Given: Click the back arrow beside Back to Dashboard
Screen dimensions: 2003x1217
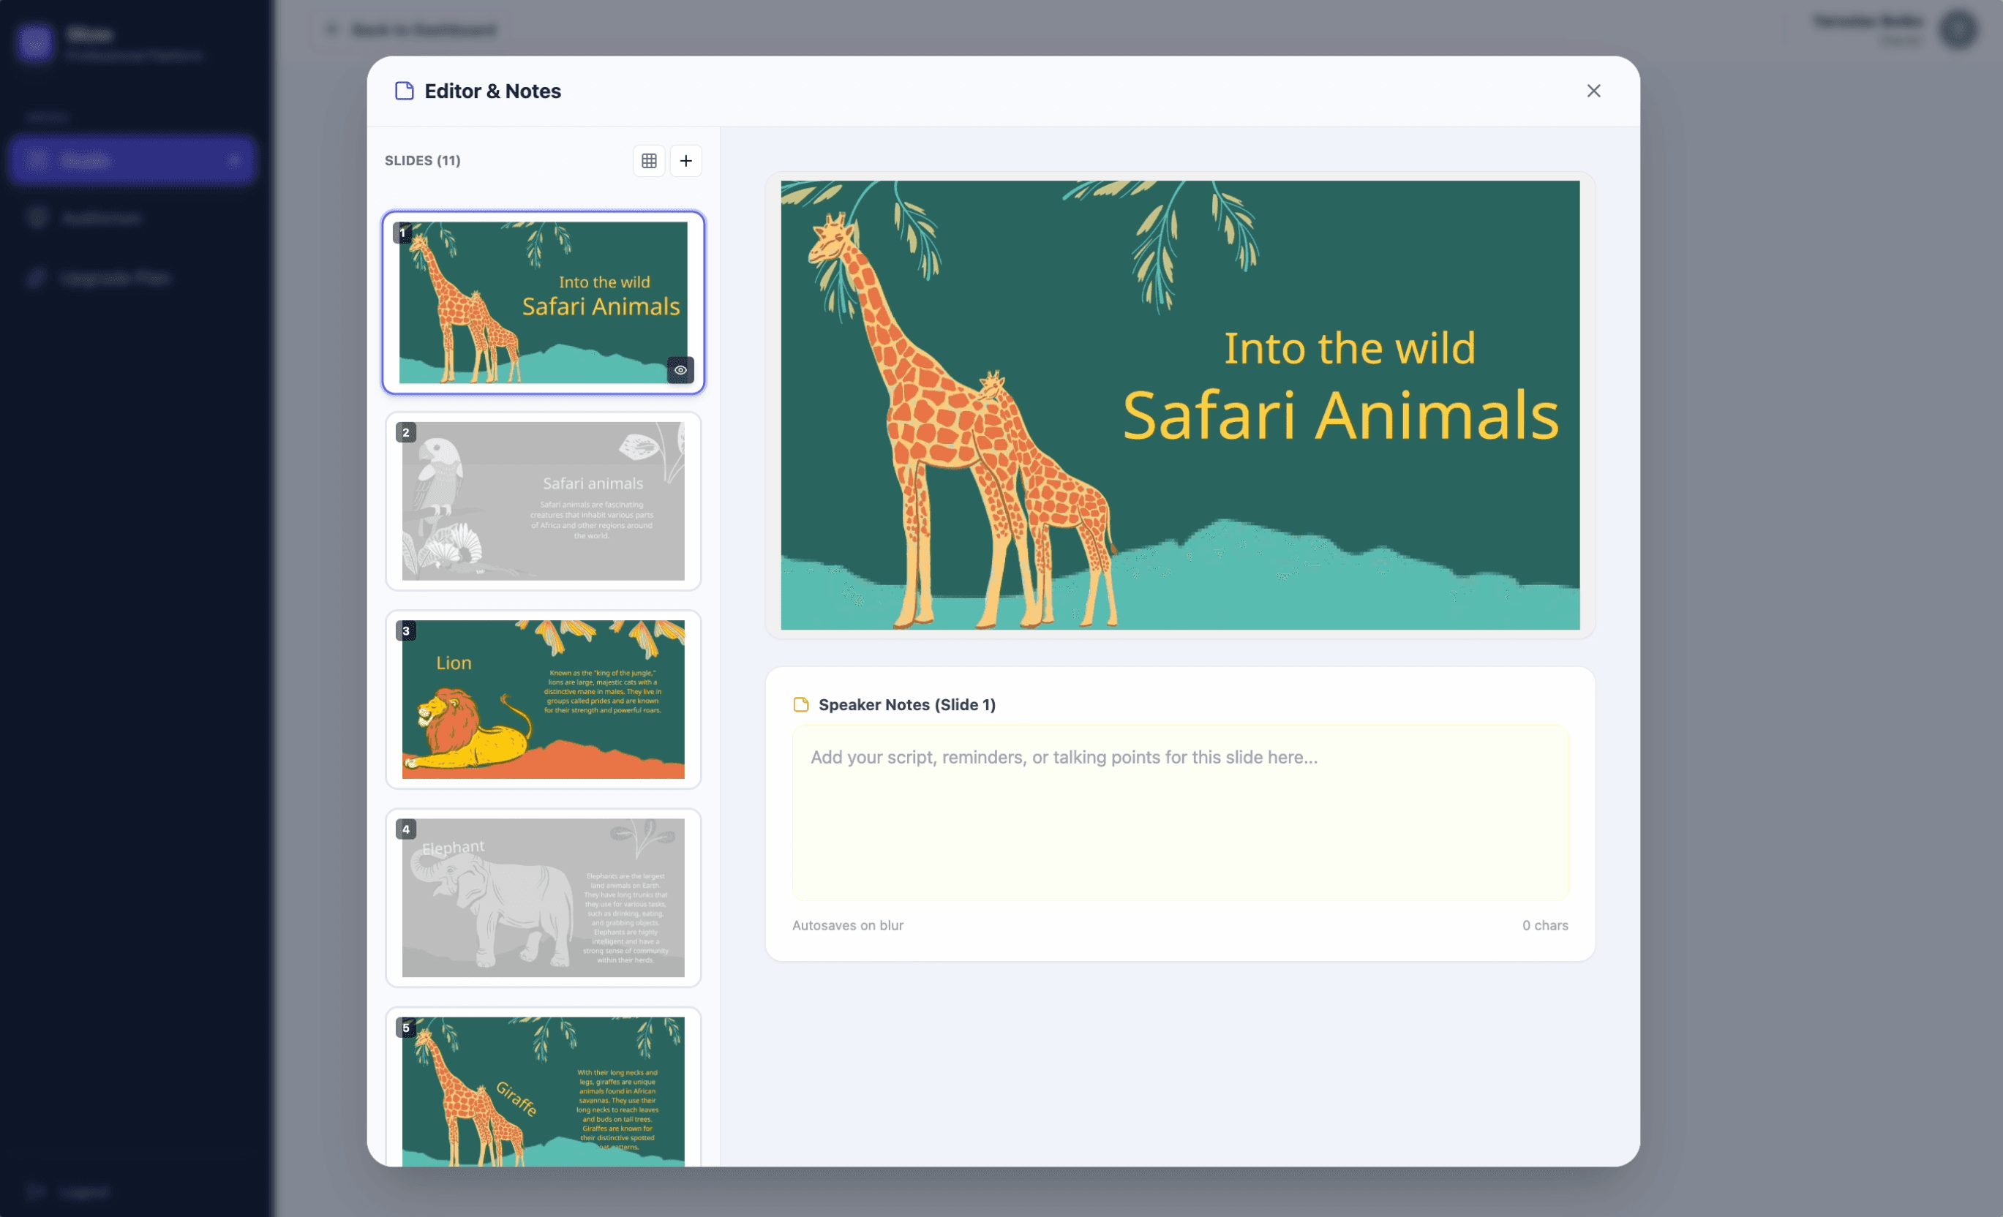Looking at the screenshot, I should coord(331,29).
